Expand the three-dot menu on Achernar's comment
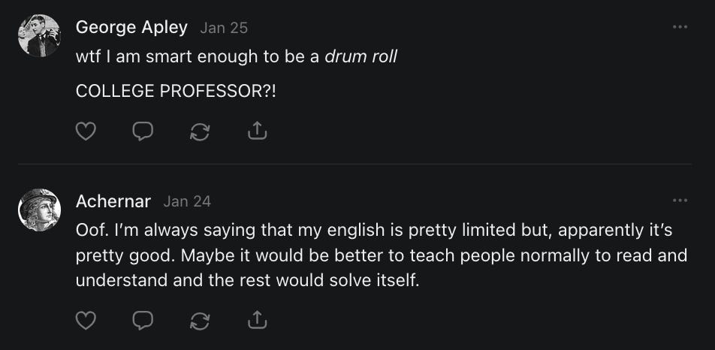715x350 pixels. click(x=680, y=201)
